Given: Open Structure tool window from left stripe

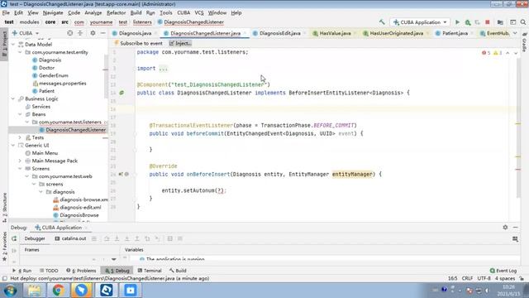Looking at the screenshot, I should pyautogui.click(x=4, y=207).
